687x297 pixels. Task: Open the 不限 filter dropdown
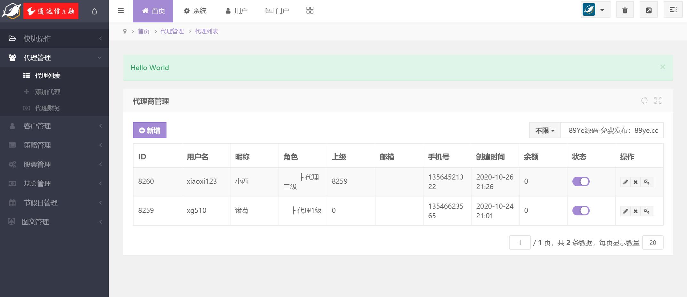(545, 131)
